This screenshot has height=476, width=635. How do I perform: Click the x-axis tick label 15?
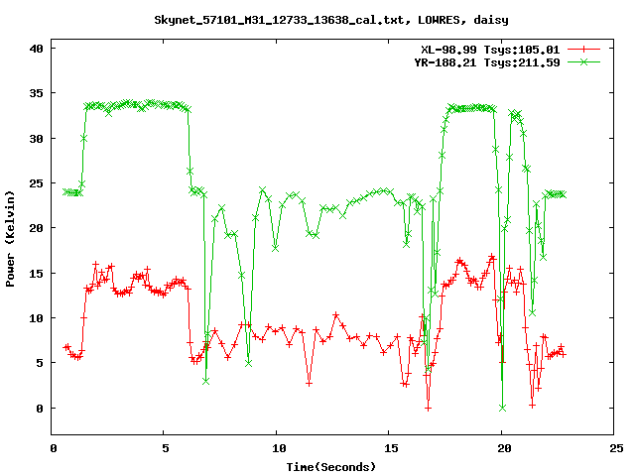[391, 448]
